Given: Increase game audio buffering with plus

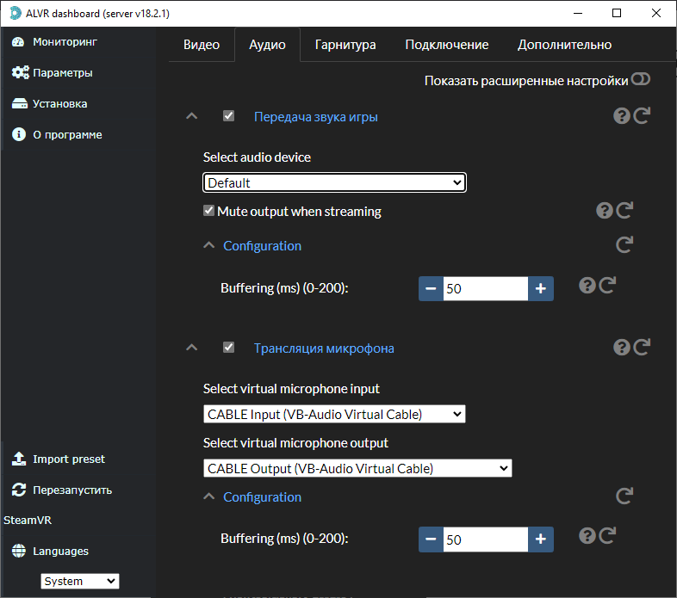Looking at the screenshot, I should click(x=541, y=288).
